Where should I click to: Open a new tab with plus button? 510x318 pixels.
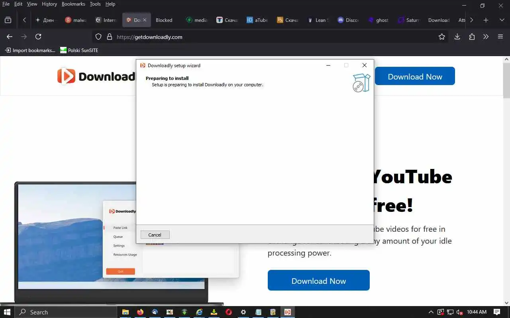click(486, 20)
